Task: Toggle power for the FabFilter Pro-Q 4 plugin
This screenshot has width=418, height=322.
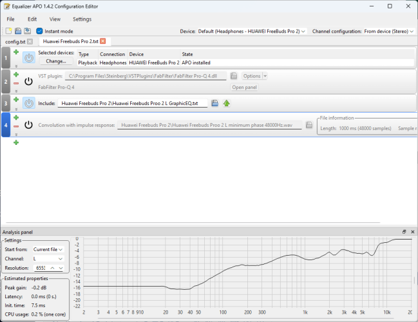Action: pos(28,81)
